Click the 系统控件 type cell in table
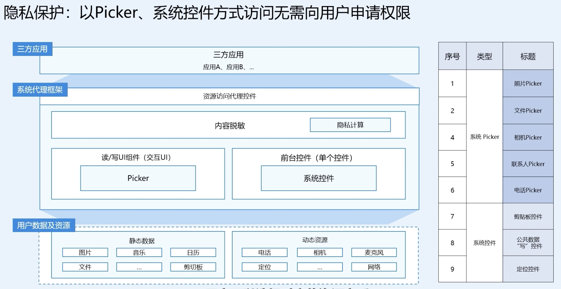Screen dimensions: 561x289 (484, 243)
